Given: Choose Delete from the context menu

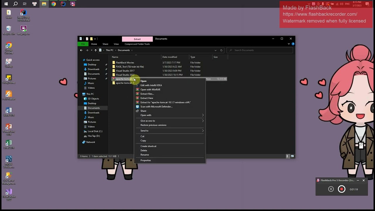Looking at the screenshot, I should tap(170, 151).
